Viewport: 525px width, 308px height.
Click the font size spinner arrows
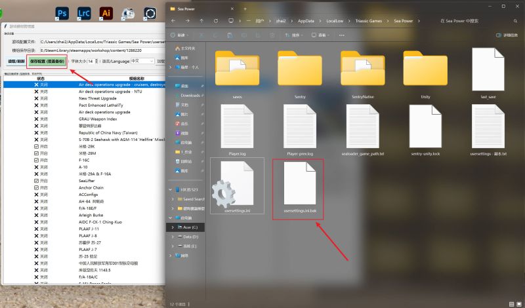click(x=96, y=61)
